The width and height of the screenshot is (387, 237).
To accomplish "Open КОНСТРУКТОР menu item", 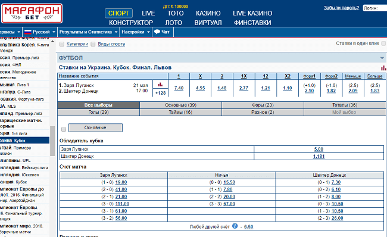I will point(131,23).
